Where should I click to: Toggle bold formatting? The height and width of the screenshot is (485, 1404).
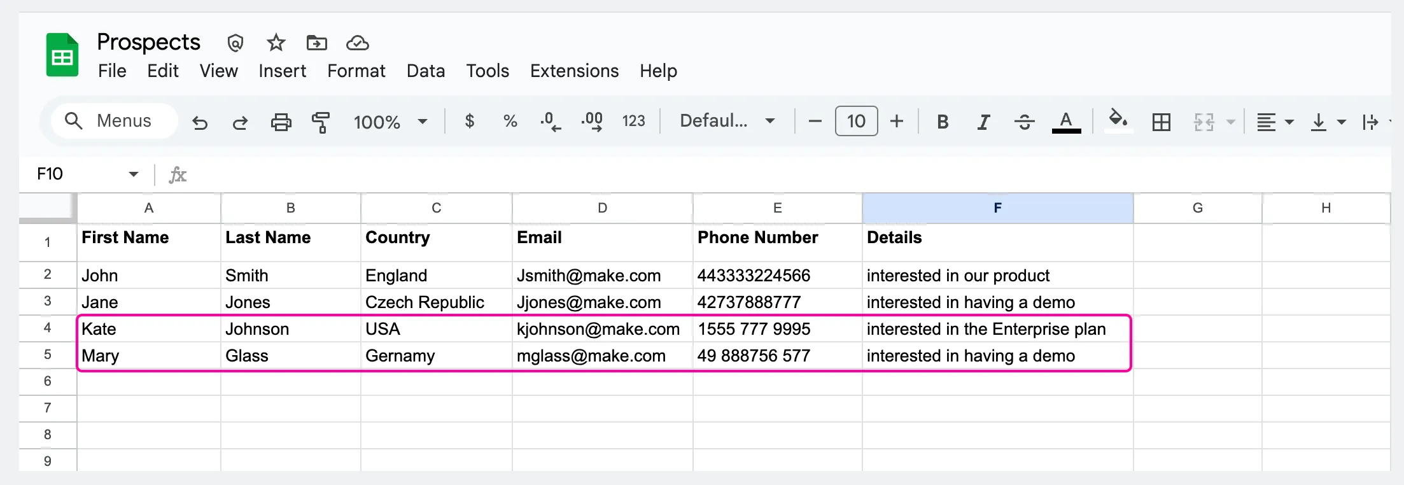tap(943, 122)
